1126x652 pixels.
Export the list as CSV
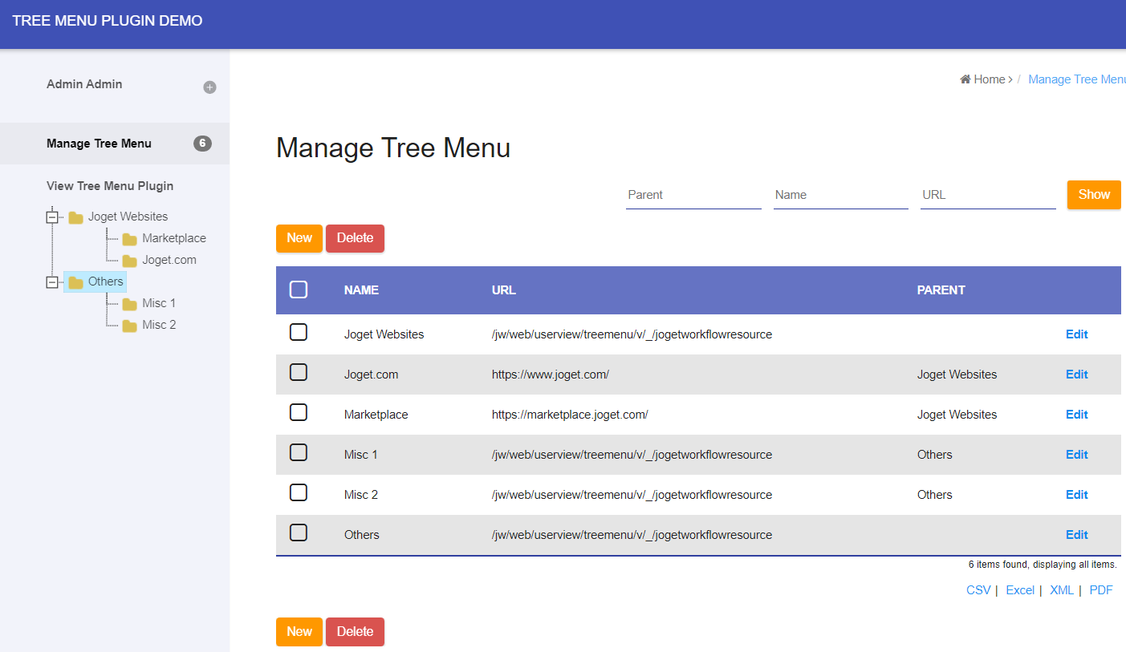(x=978, y=590)
